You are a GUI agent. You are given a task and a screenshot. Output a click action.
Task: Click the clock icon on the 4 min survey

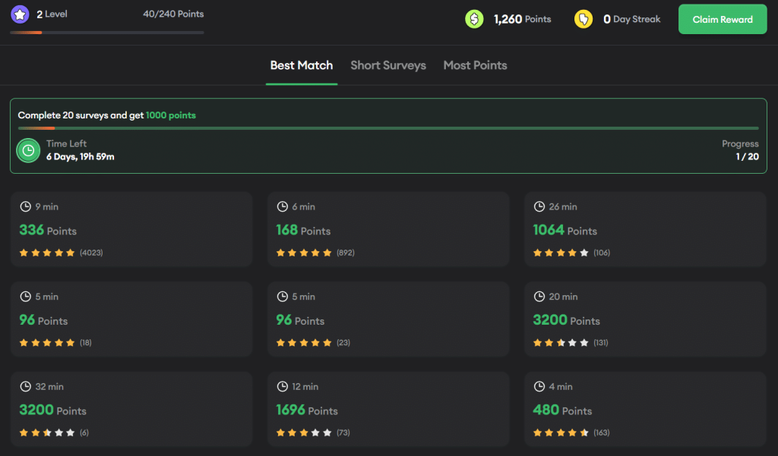click(539, 386)
